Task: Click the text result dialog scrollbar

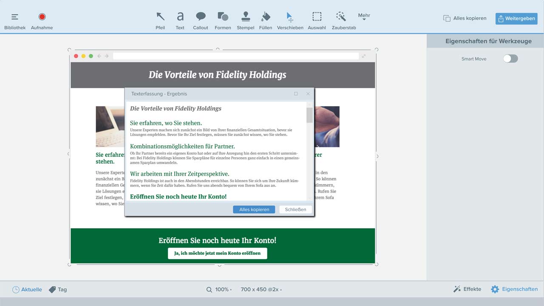Action: point(309,115)
